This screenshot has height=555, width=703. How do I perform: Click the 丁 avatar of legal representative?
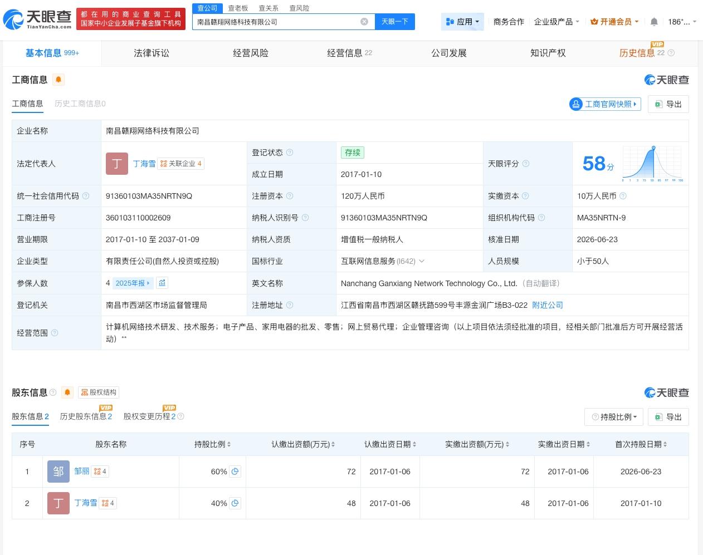coord(117,163)
